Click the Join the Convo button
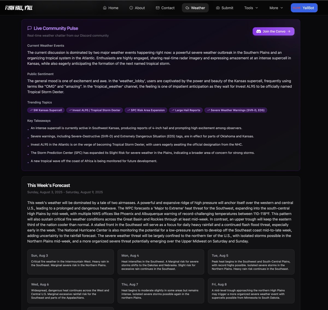 273,31
